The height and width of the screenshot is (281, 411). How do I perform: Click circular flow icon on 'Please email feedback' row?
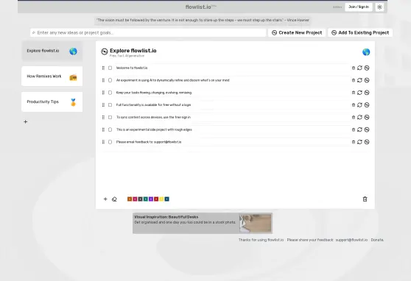tap(367, 142)
